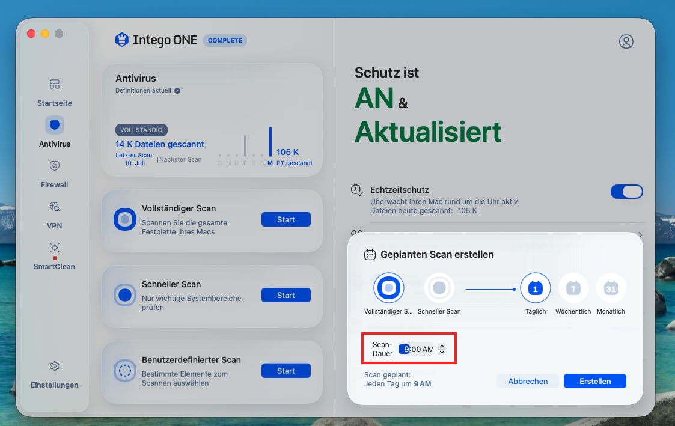This screenshot has height=426, width=675.
Task: Go to the Startseite section label
Action: pos(54,103)
